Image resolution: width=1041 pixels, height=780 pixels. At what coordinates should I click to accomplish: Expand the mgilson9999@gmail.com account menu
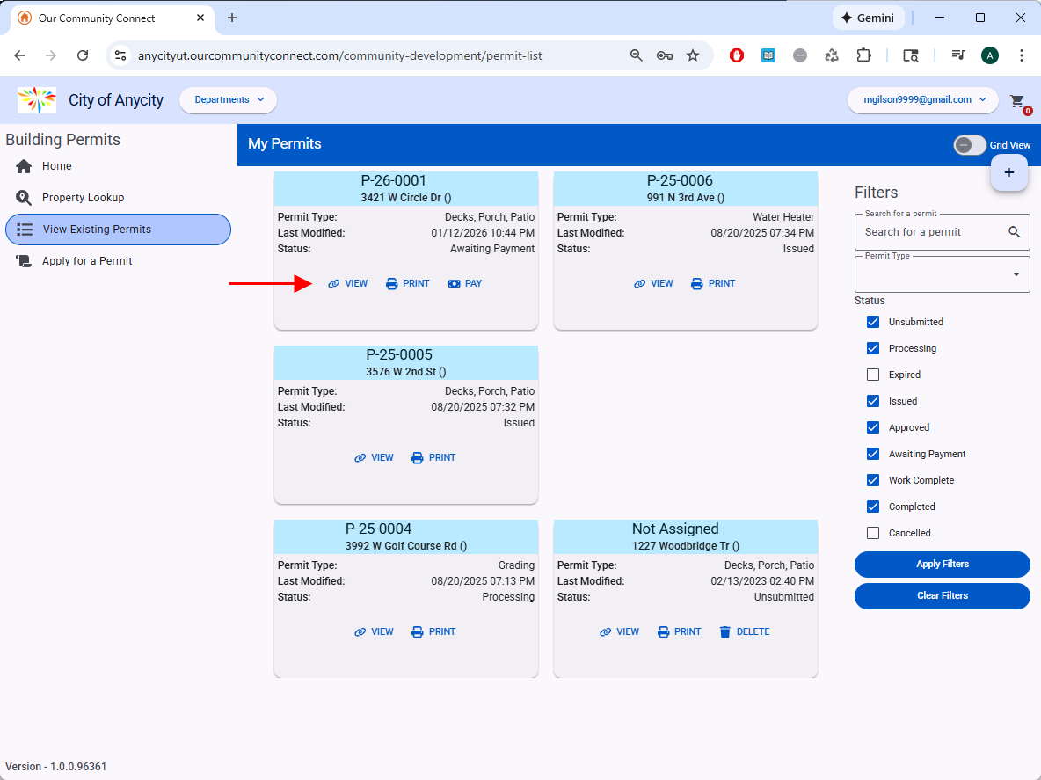pyautogui.click(x=922, y=100)
